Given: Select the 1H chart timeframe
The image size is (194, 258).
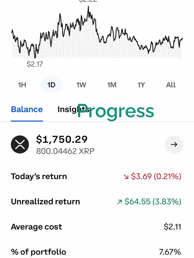Looking at the screenshot, I should tap(22, 85).
